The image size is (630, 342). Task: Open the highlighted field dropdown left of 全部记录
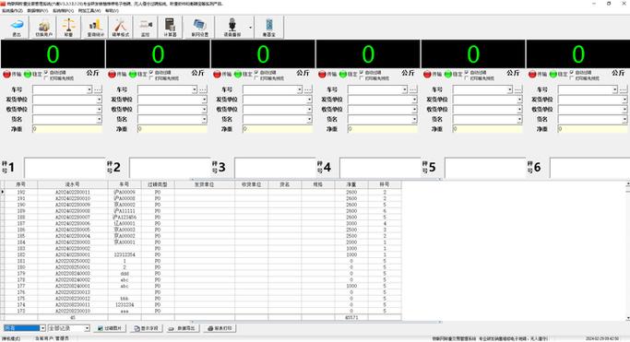[x=42, y=328]
